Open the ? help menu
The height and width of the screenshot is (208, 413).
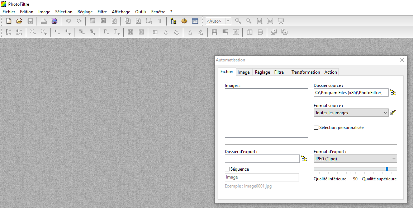[x=171, y=12]
